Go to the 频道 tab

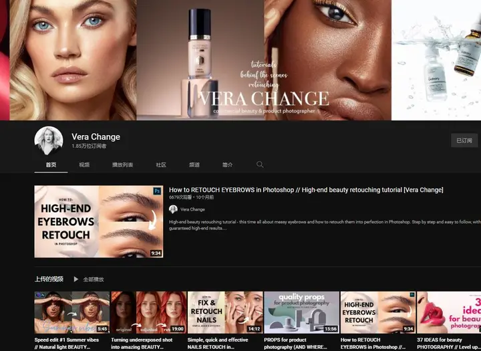click(194, 165)
